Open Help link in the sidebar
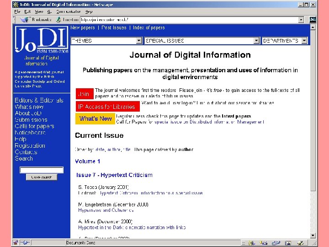 point(21,139)
